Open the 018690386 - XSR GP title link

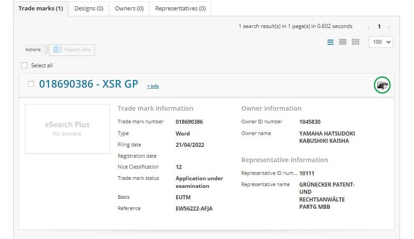pyautogui.click(x=88, y=84)
